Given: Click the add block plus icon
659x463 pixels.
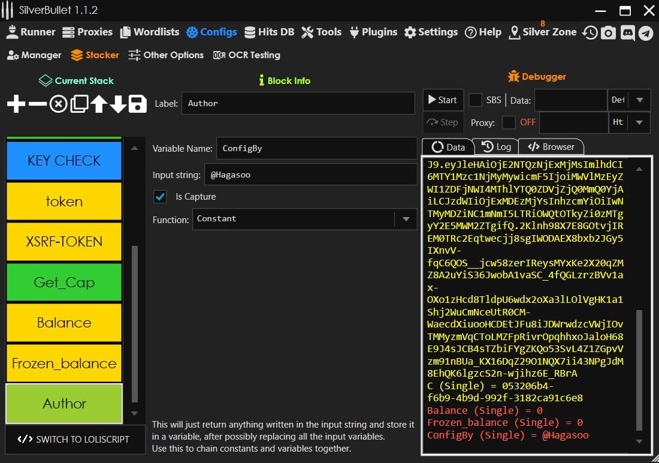Looking at the screenshot, I should pyautogui.click(x=16, y=104).
